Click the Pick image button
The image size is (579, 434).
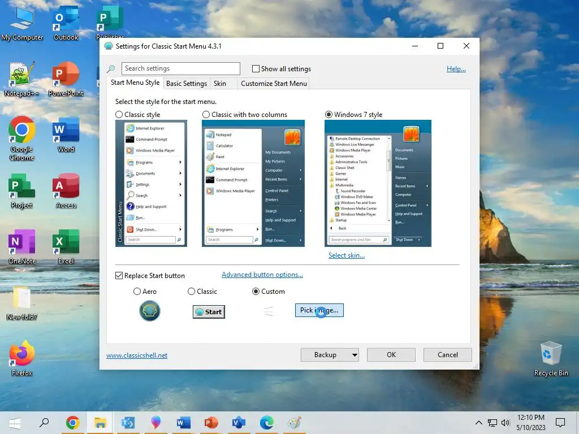pos(319,310)
